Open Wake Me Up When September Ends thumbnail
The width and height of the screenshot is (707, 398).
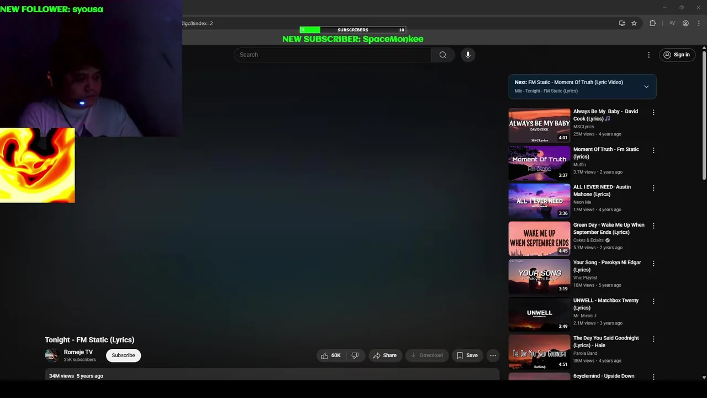(x=539, y=239)
